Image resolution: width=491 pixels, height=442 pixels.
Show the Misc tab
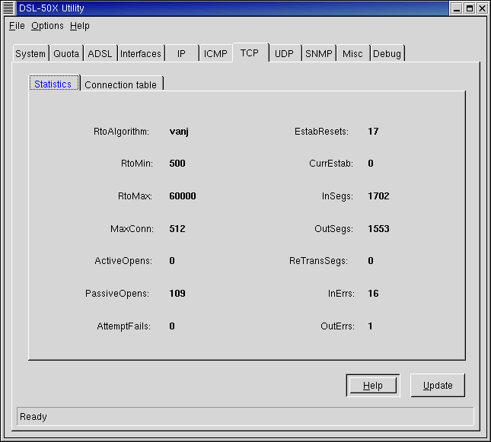352,53
